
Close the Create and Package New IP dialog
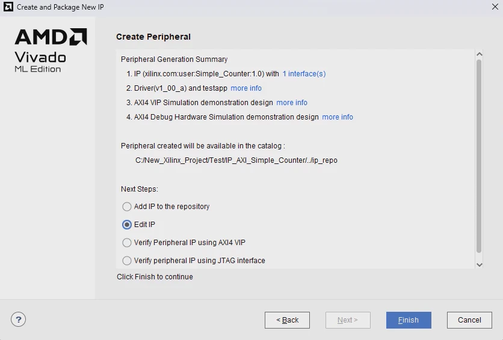coord(494,7)
